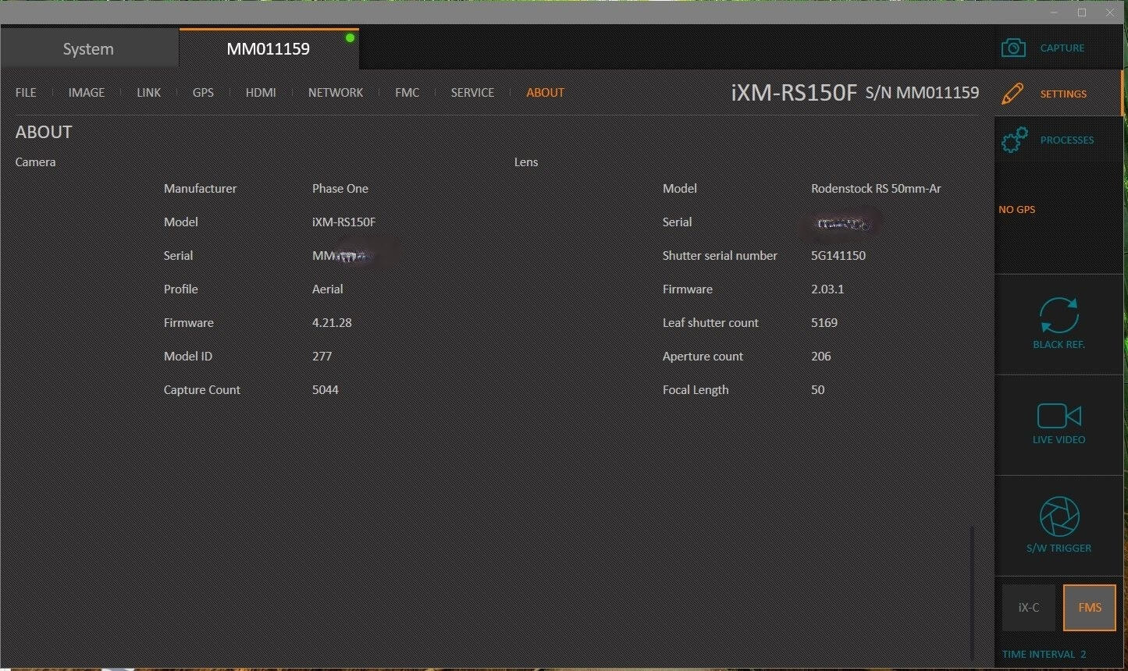Open the LINK settings menu
The width and height of the screenshot is (1128, 671).
point(148,92)
